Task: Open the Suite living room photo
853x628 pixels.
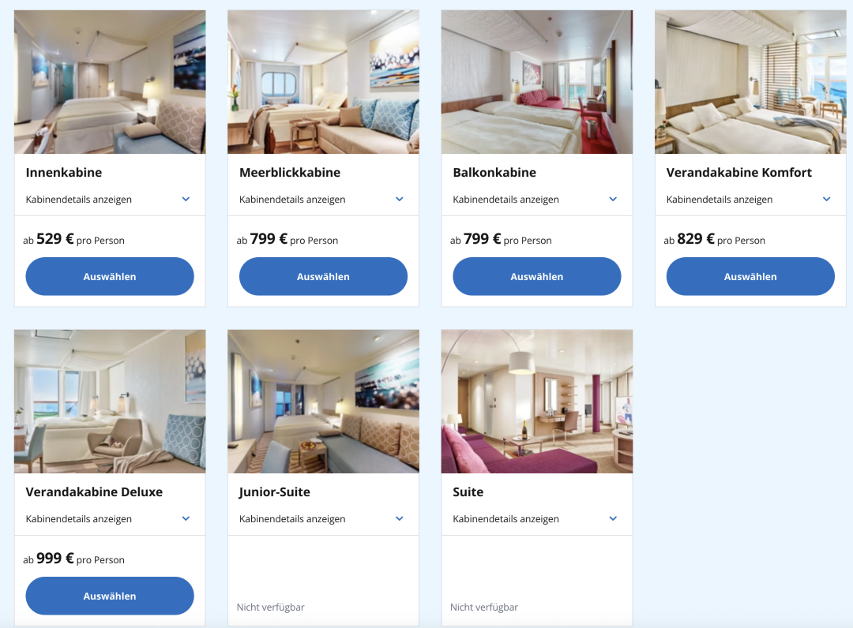Action: coord(537,402)
